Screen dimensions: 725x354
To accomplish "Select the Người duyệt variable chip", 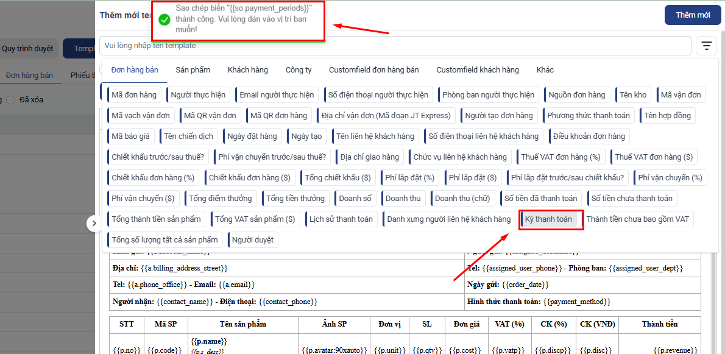I will pos(253,240).
